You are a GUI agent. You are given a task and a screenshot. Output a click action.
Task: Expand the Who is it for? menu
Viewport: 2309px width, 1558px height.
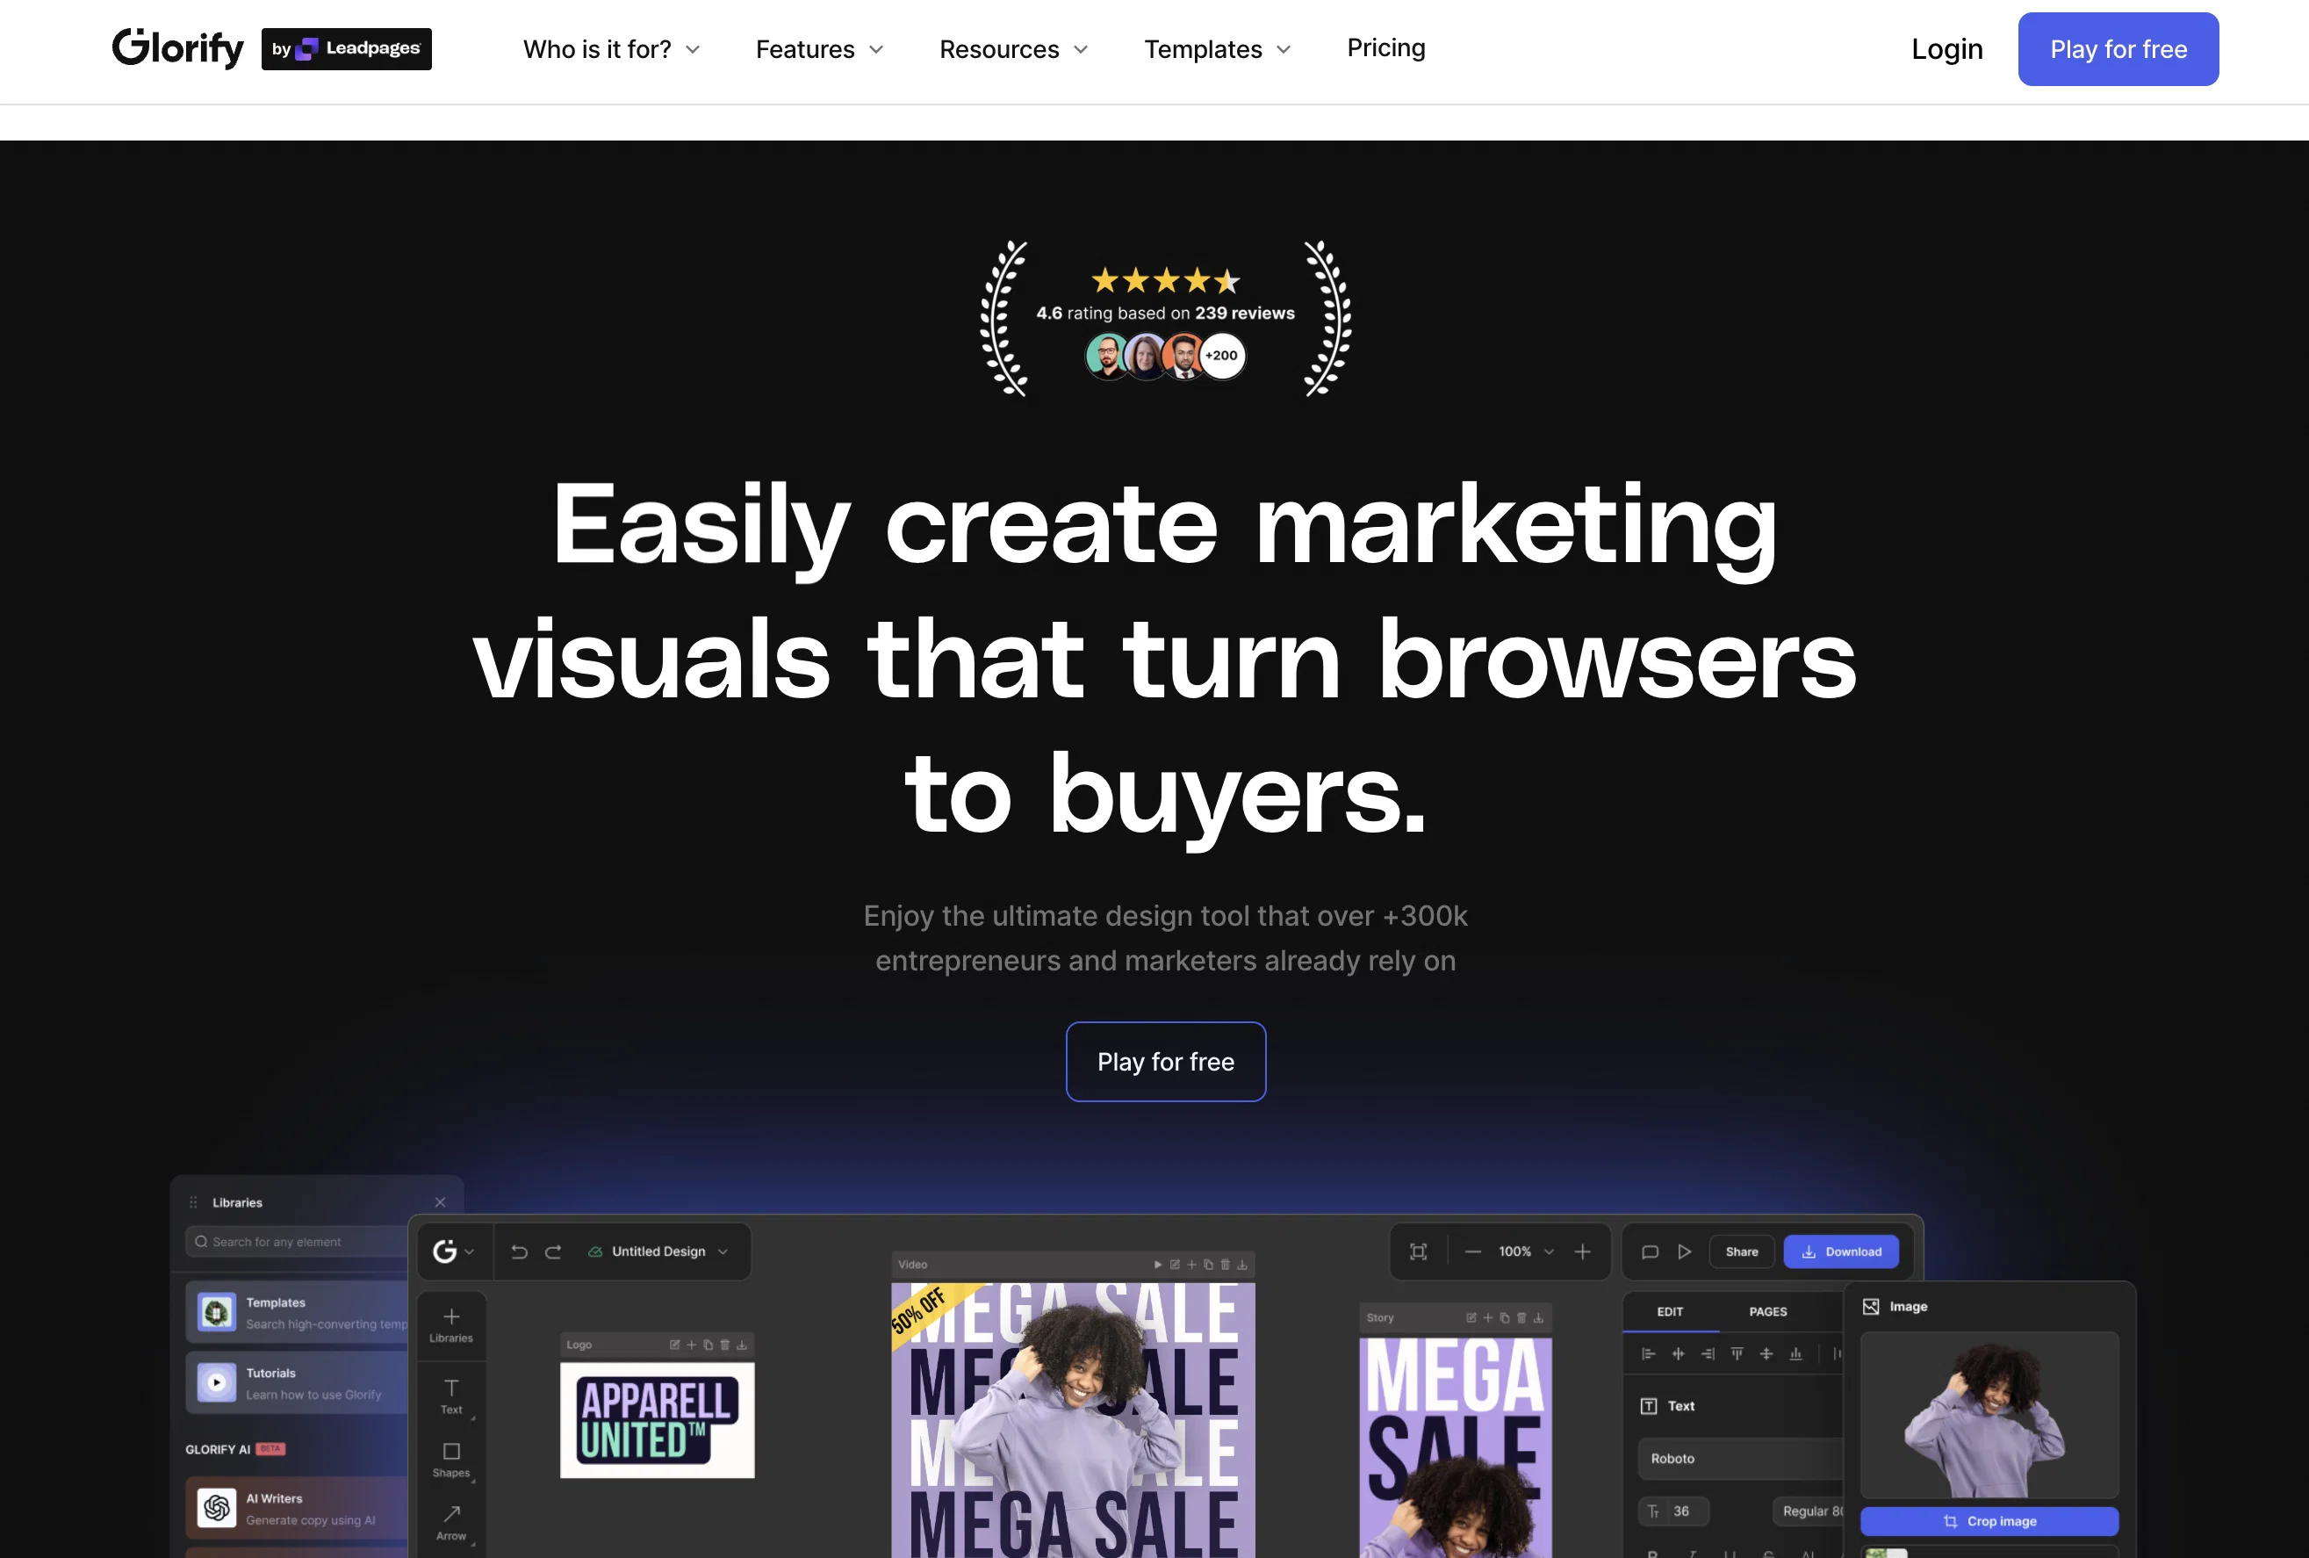[612, 50]
